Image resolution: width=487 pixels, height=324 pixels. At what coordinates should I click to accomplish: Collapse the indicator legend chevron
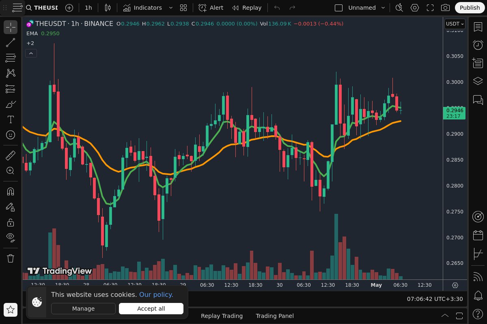point(31,53)
